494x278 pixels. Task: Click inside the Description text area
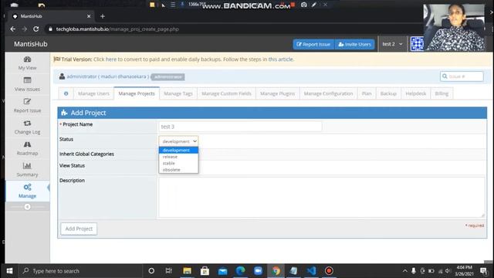322,197
